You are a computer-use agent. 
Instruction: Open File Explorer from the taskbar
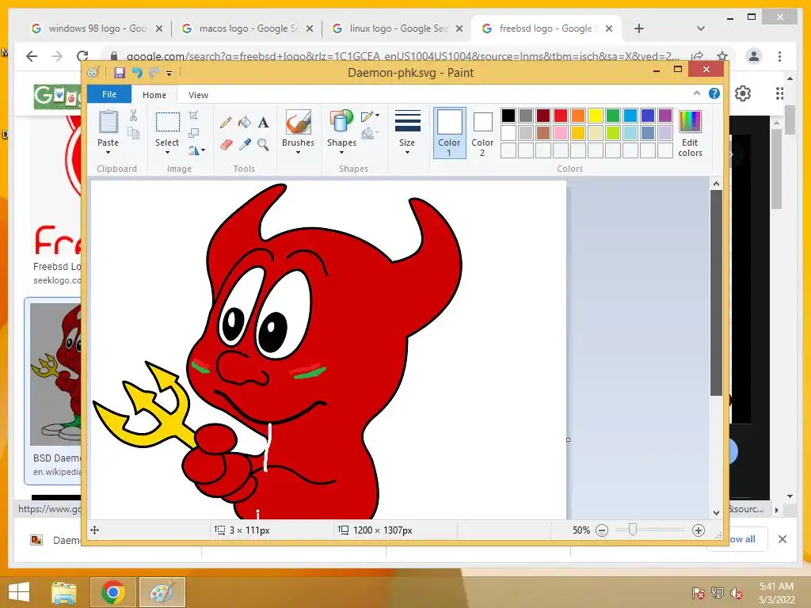tap(64, 592)
